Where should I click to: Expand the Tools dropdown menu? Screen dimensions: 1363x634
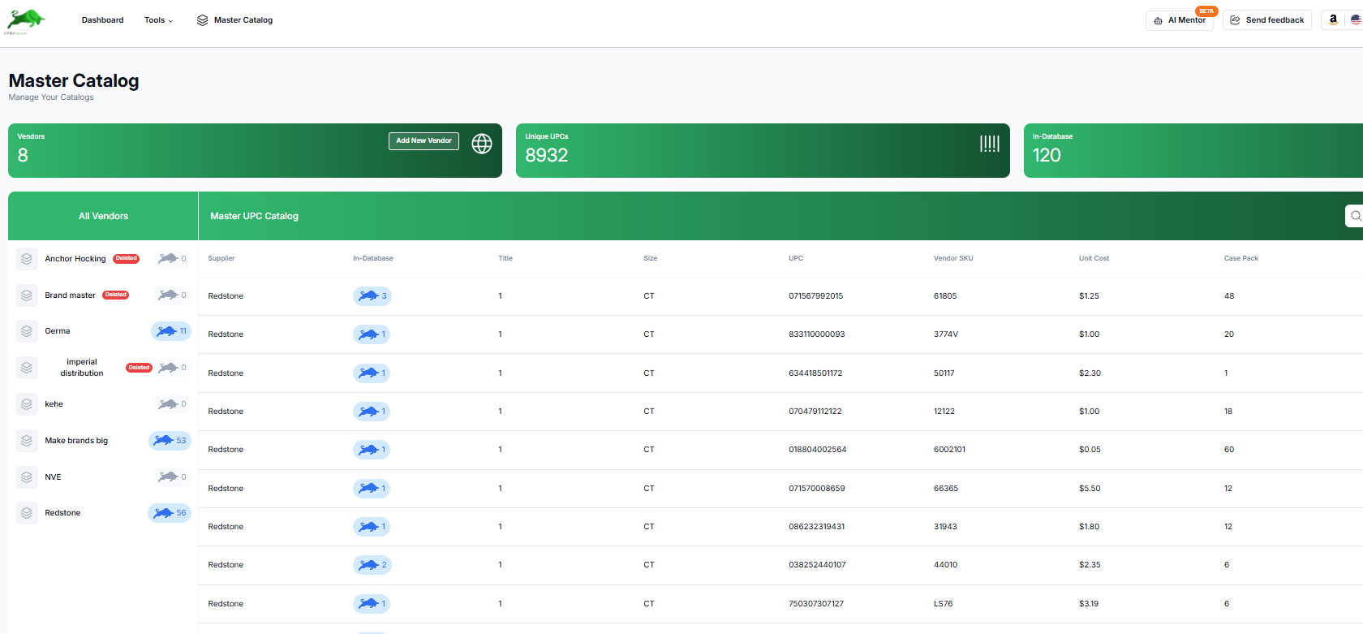(x=159, y=20)
